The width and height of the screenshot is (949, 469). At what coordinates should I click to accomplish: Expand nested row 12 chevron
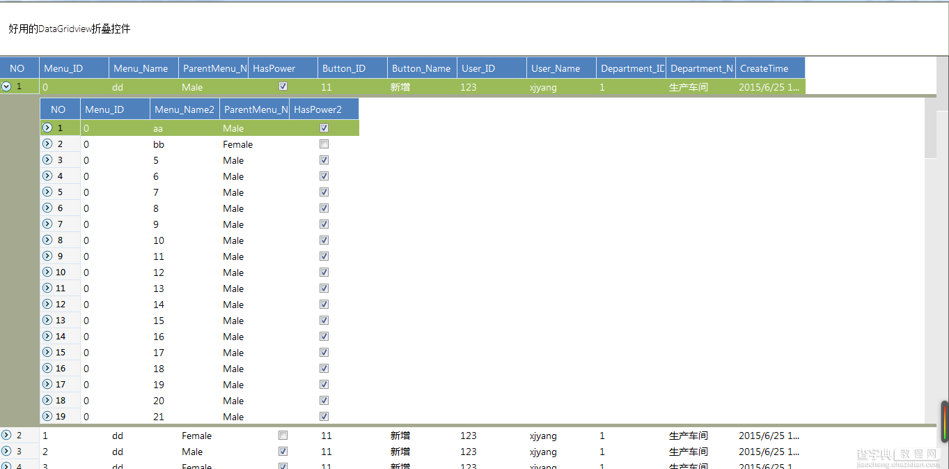click(47, 304)
